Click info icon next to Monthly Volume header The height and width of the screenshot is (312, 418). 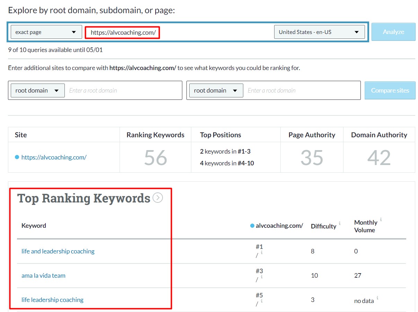coord(381,219)
